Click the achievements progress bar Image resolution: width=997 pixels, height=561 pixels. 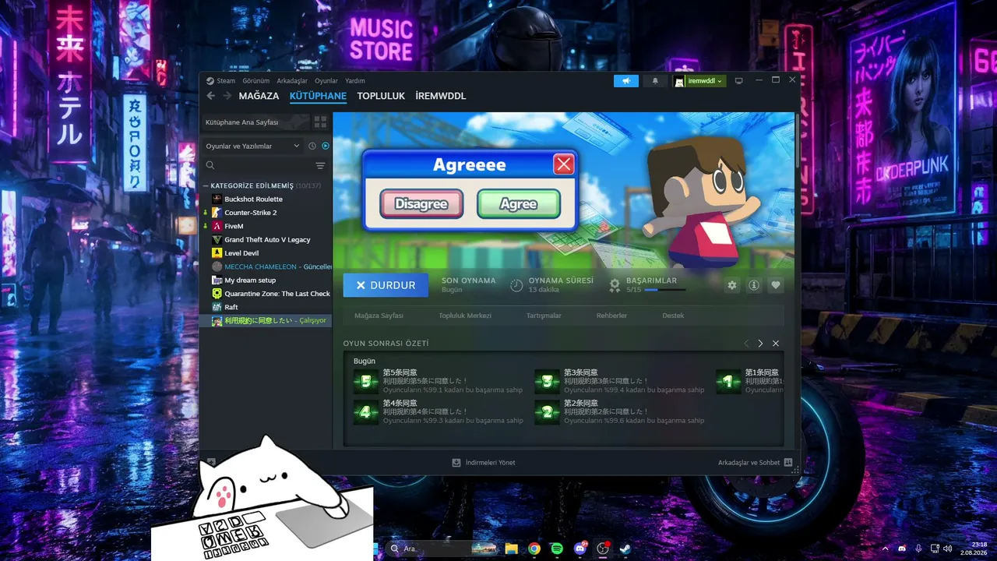[665, 290]
